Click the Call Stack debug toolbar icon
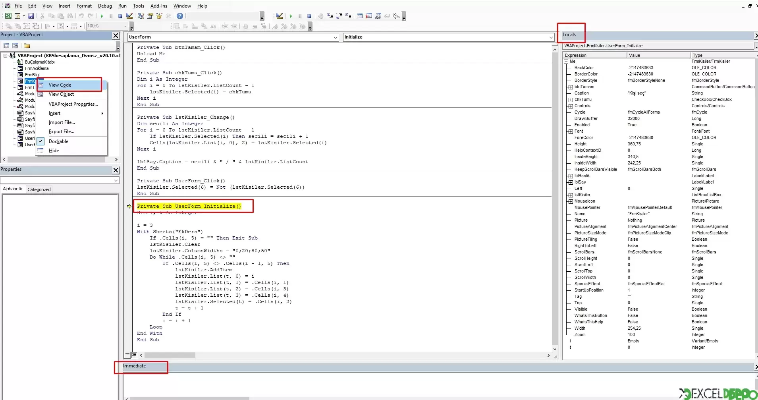This screenshot has width=758, height=400. [396, 16]
